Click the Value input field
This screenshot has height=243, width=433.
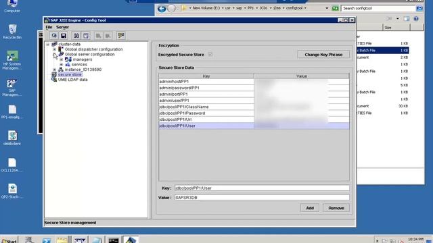click(262, 198)
